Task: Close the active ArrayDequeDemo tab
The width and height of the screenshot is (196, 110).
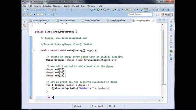Action: pyautogui.click(x=154, y=20)
